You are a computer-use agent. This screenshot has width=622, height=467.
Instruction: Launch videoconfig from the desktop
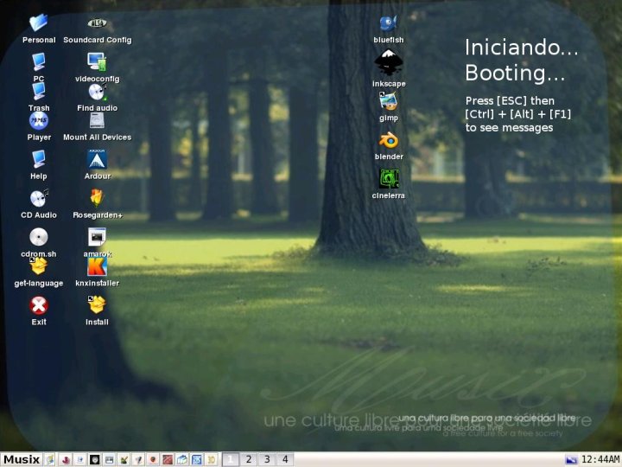pyautogui.click(x=97, y=62)
